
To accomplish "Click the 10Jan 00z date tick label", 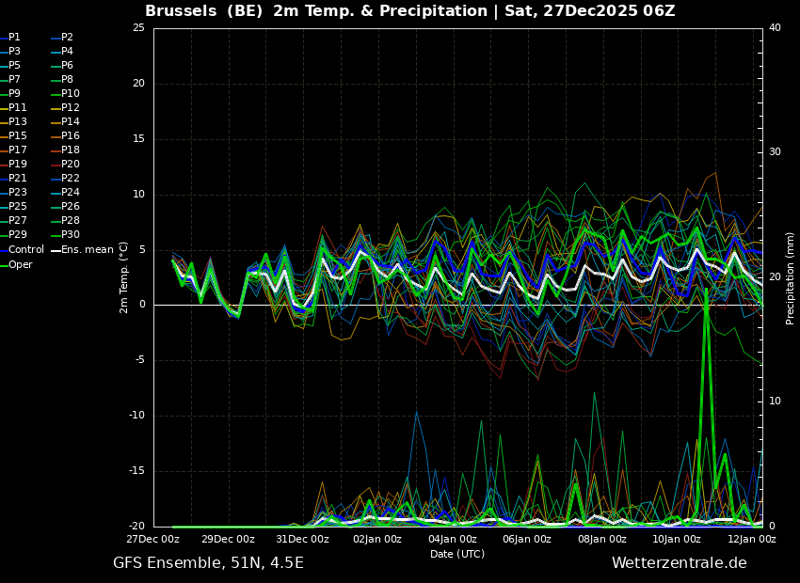I will pos(677,539).
